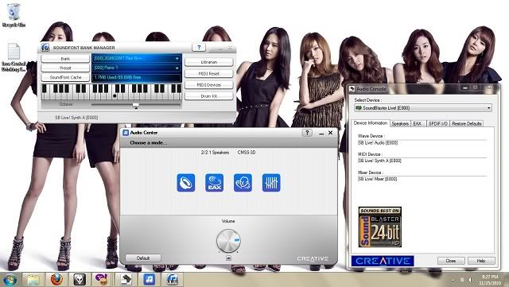Open the Select Device dropdown in Audio Console
Screen dimensions: 509x287
pos(422,108)
